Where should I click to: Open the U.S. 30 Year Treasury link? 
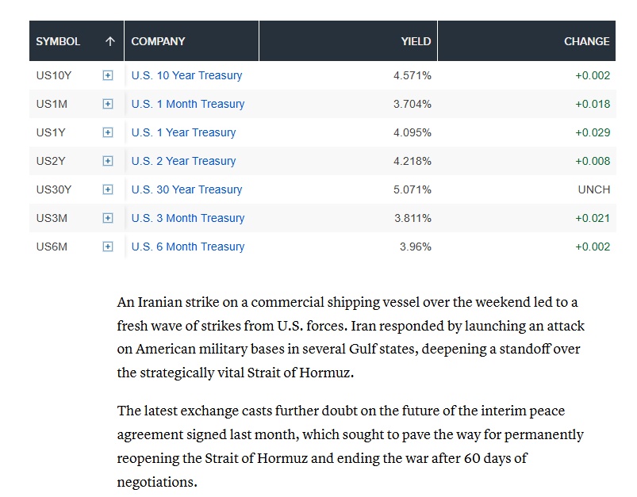click(x=186, y=189)
